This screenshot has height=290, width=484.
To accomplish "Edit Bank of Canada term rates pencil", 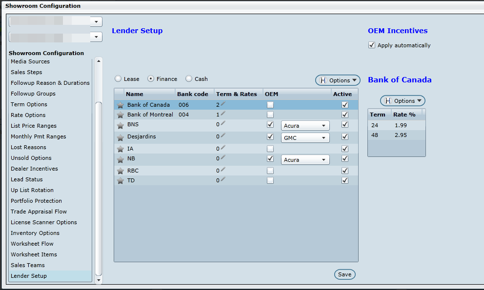I will (223, 104).
